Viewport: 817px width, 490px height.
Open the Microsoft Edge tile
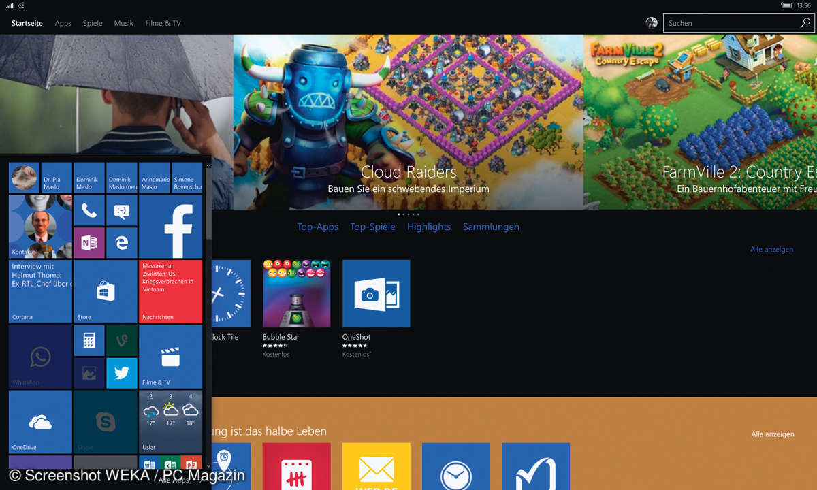coord(122,243)
